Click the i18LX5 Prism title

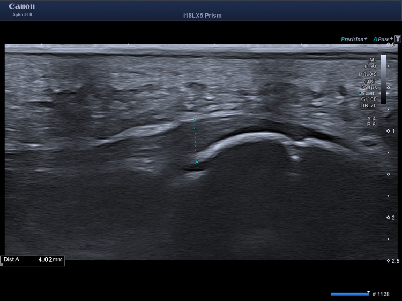[x=202, y=16]
